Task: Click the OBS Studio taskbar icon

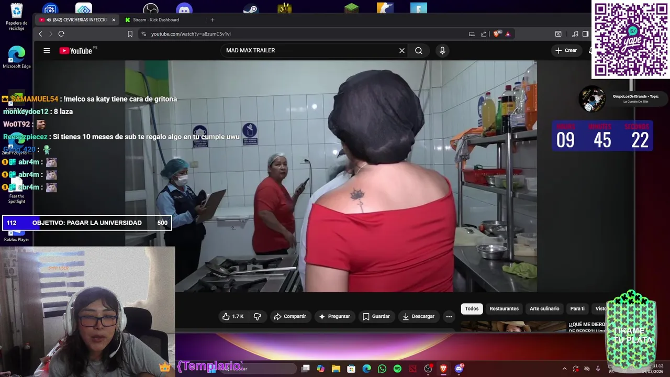Action: point(428,369)
